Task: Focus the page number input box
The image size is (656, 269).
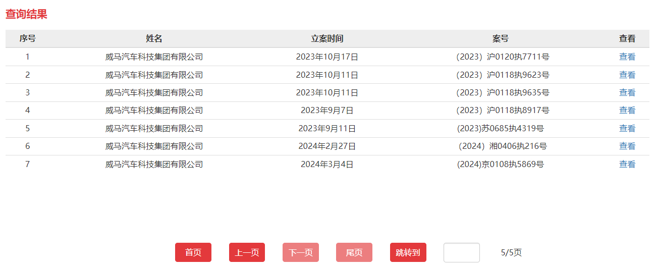Action: pyautogui.click(x=461, y=252)
